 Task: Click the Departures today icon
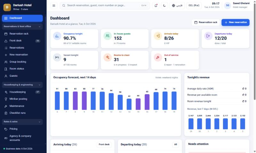coord(208,36)
